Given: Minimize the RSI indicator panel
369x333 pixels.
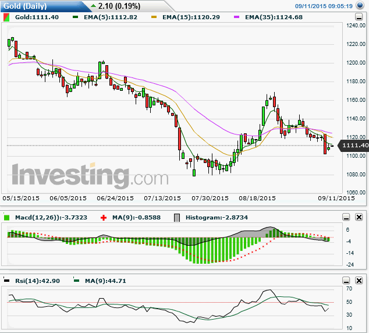Looking at the screenshot, I should coord(346,281).
